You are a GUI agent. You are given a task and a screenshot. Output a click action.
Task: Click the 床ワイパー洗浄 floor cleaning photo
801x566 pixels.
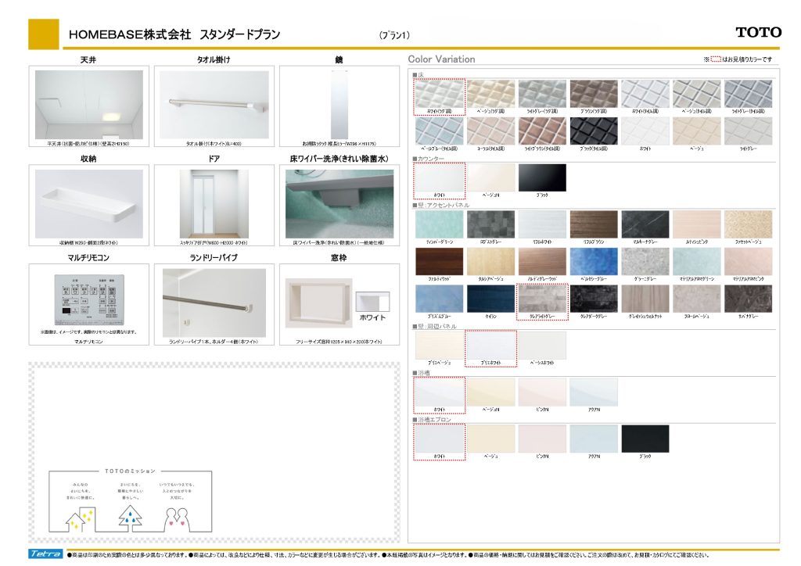pos(339,204)
